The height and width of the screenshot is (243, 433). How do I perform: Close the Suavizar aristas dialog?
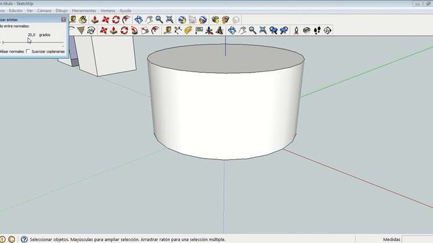64,20
